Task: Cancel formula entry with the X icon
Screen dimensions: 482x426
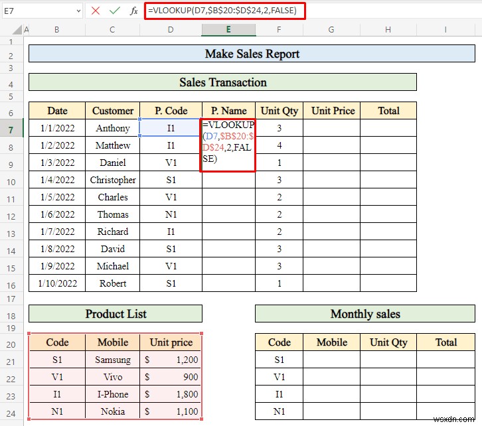Action: (x=96, y=11)
